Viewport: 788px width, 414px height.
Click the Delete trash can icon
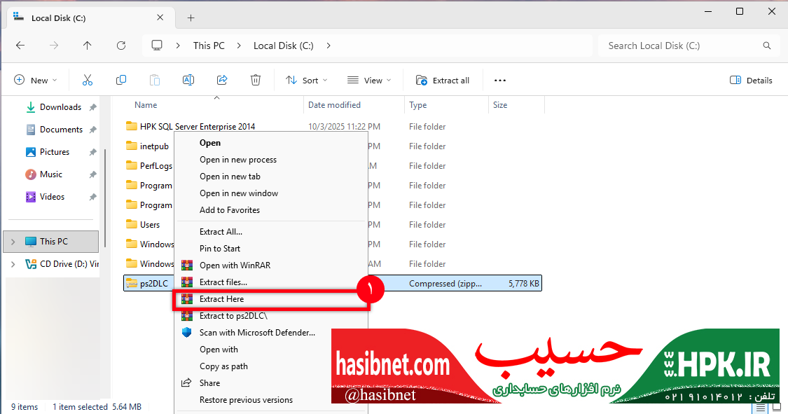[256, 81]
